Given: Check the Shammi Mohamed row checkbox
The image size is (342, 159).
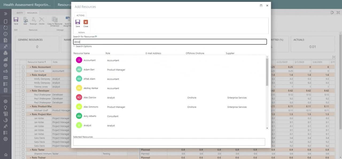Looking at the screenshot, I should tap(23, 154).
